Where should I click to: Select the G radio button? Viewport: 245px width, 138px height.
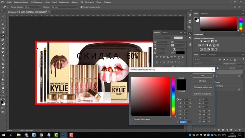click(178, 114)
